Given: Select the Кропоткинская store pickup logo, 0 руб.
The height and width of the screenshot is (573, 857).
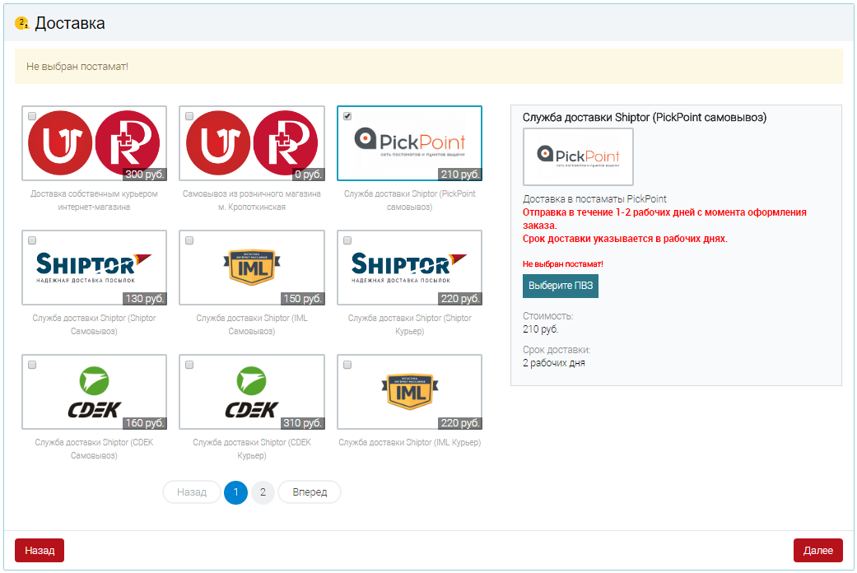Looking at the screenshot, I should (x=252, y=143).
